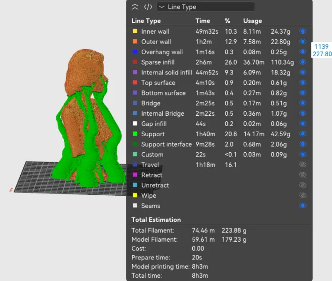Click the Total time 8h3m value
332x281 pixels.
click(x=200, y=275)
